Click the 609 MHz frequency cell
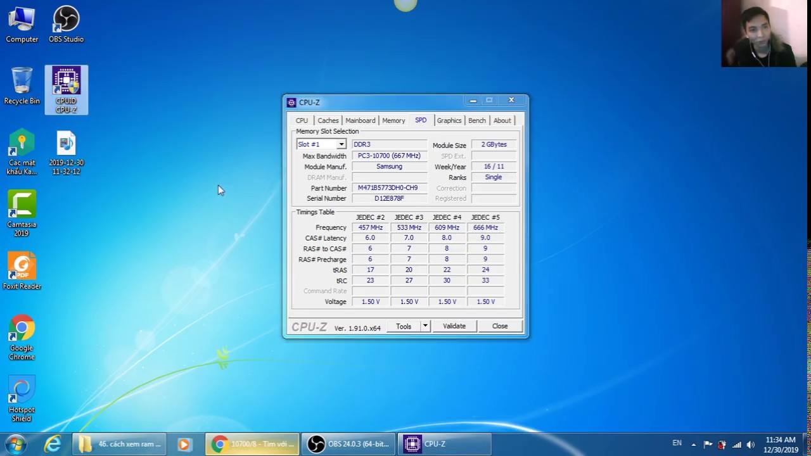The height and width of the screenshot is (456, 811). coord(447,227)
